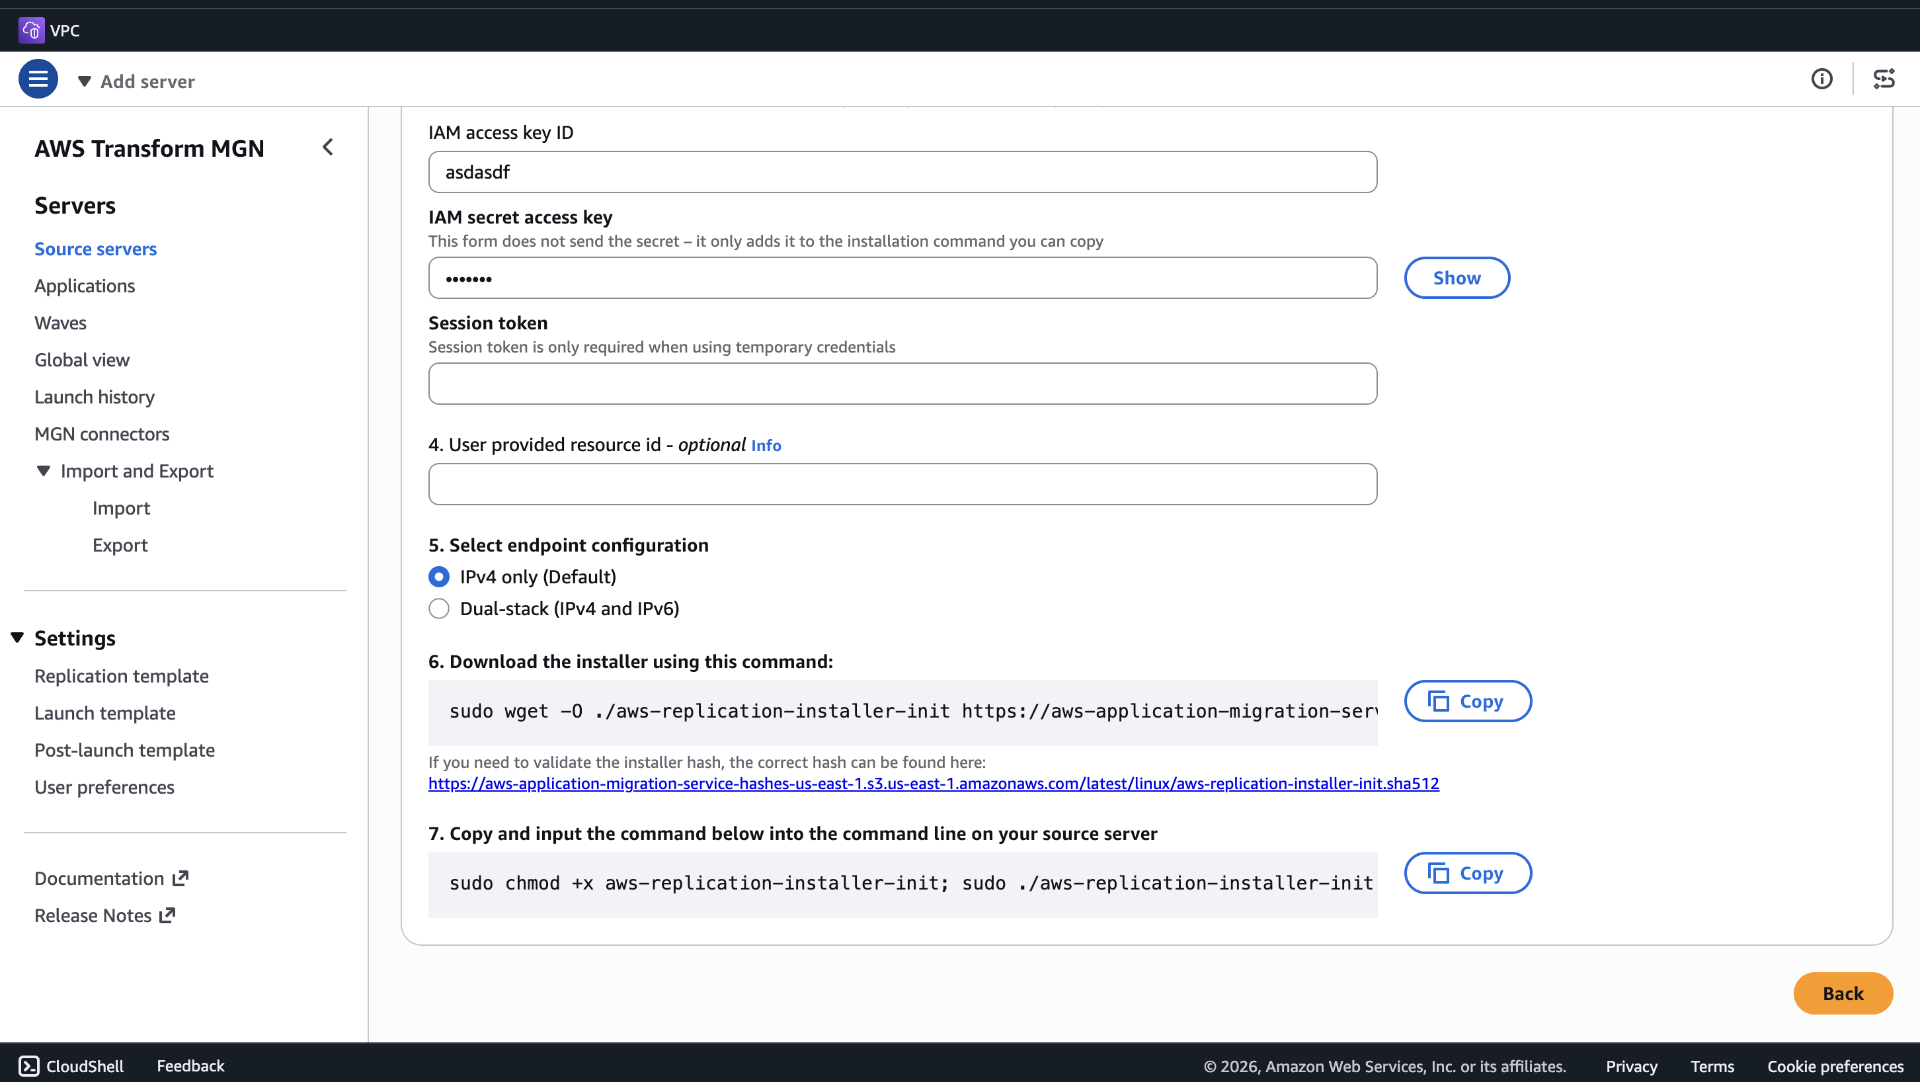1920x1082 pixels.
Task: Open User preferences
Action: [x=104, y=787]
